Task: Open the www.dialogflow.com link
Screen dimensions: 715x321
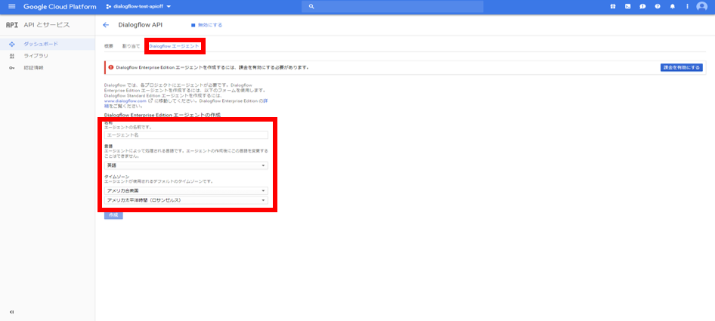Action: pyautogui.click(x=125, y=101)
